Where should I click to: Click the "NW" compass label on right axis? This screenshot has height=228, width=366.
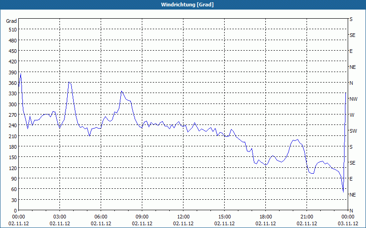tap(353, 99)
